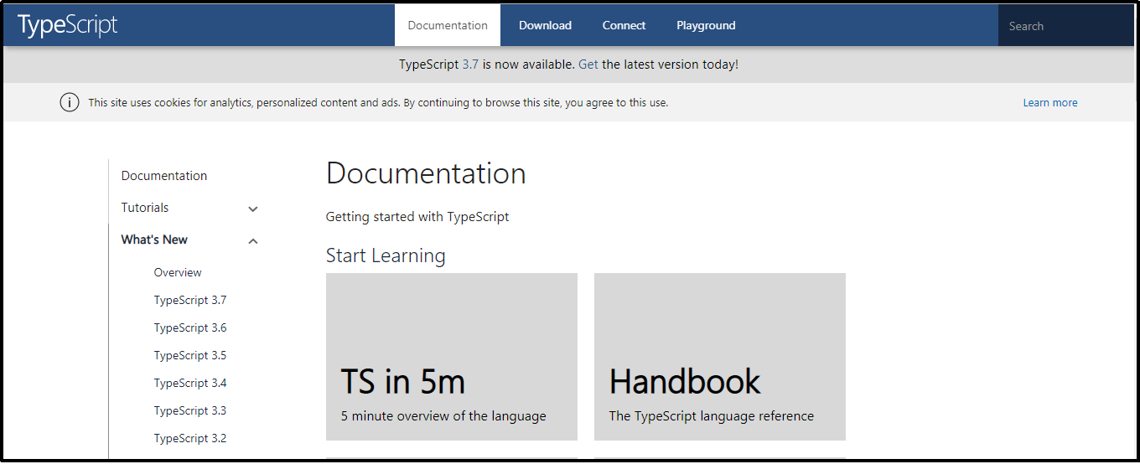The height and width of the screenshot is (464, 1140).
Task: Collapse the What's New section chevron
Action: pos(253,241)
